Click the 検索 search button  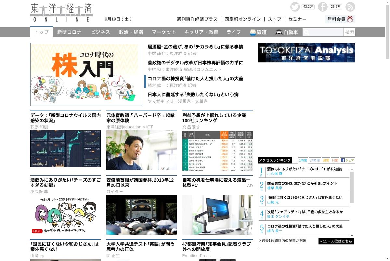click(350, 32)
